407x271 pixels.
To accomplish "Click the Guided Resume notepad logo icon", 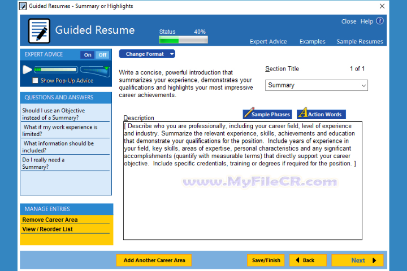I will tap(39, 31).
